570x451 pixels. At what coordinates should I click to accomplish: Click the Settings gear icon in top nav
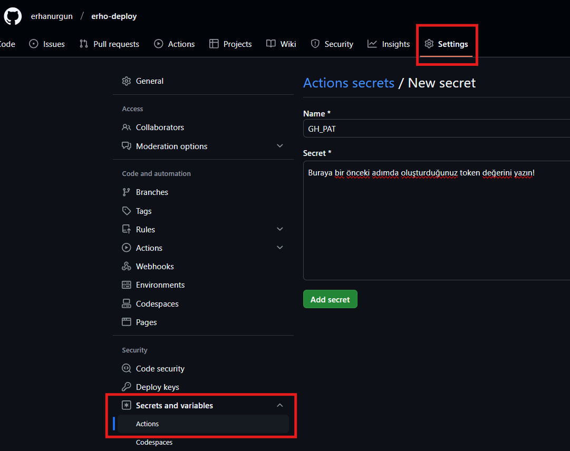[429, 44]
